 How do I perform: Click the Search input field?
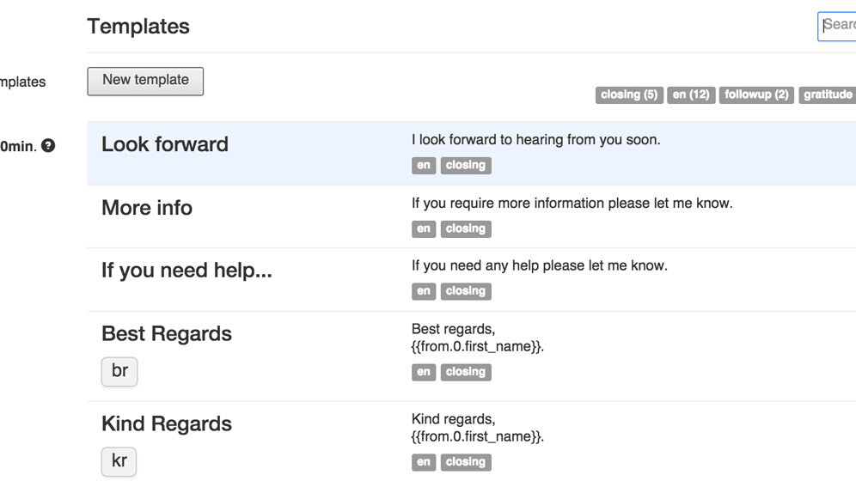838,26
